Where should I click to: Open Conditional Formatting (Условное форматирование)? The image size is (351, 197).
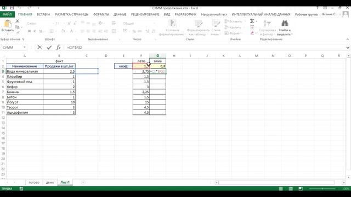172,28
